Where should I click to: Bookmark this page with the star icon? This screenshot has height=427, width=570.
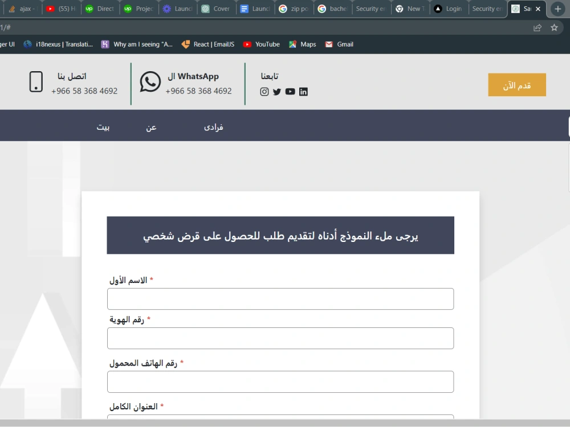554,27
